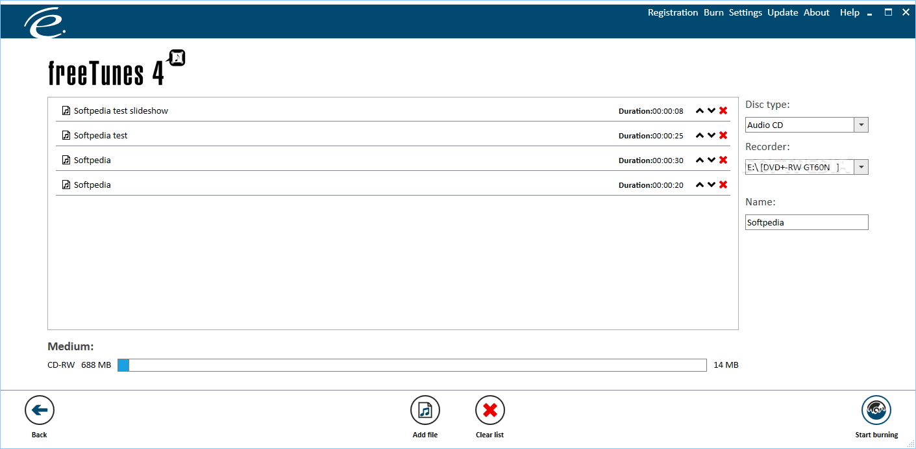
Task: Select the 'Softpedia test' track title
Action: coord(101,136)
